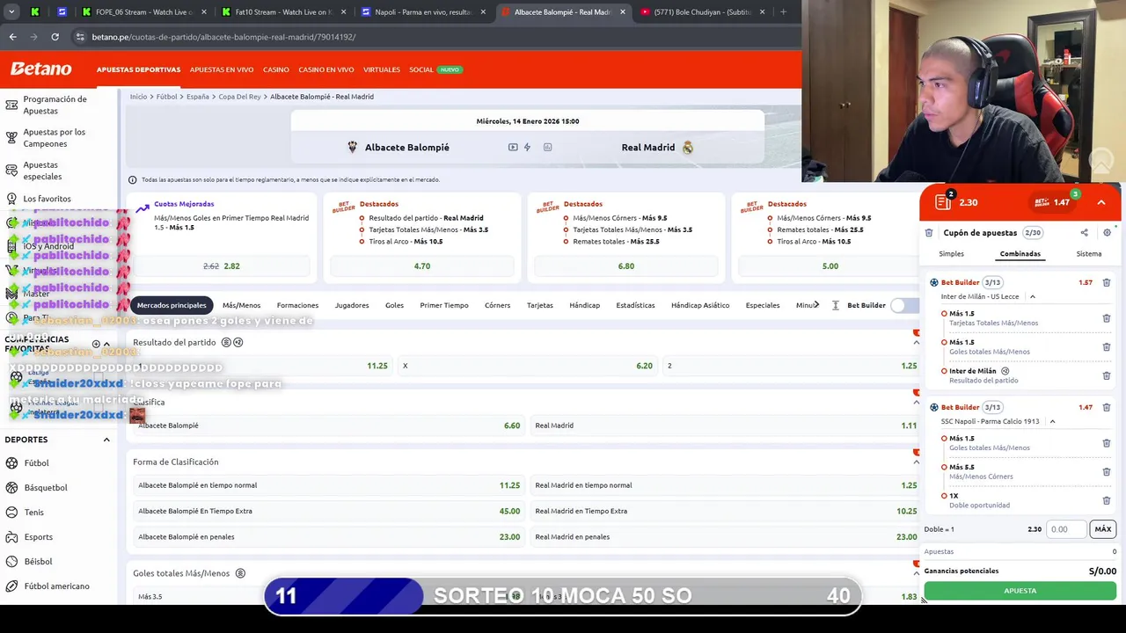Select the Más/Menos market tab
This screenshot has width=1126, height=633.
(x=241, y=305)
